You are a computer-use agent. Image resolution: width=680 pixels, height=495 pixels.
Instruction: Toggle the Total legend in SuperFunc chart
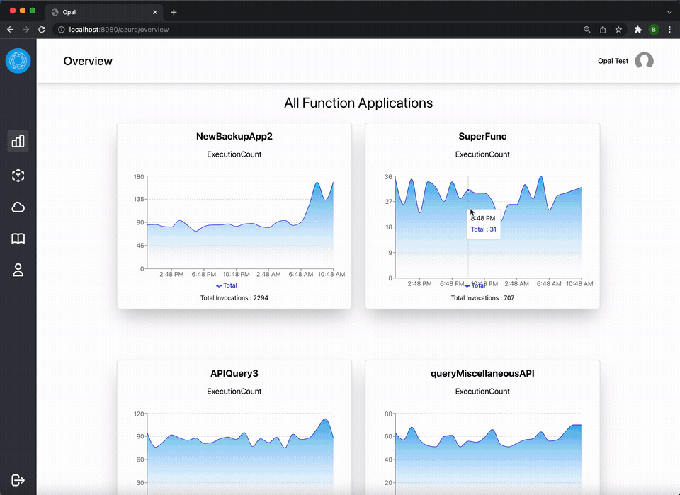tap(475, 285)
